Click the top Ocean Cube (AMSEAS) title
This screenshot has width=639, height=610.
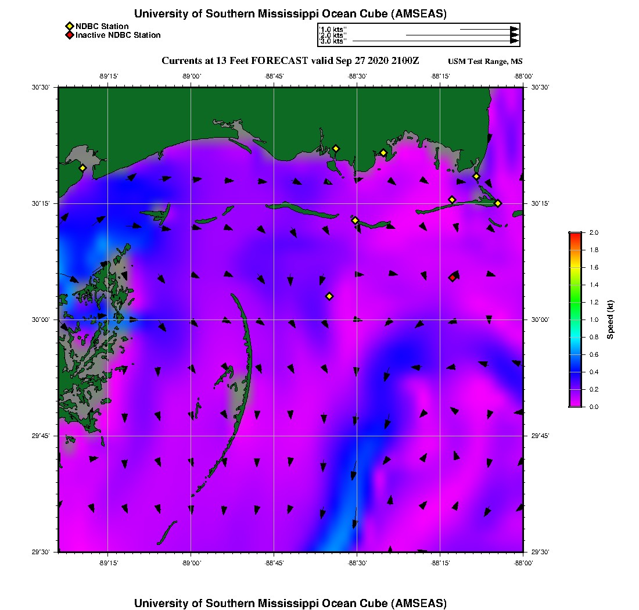click(290, 13)
